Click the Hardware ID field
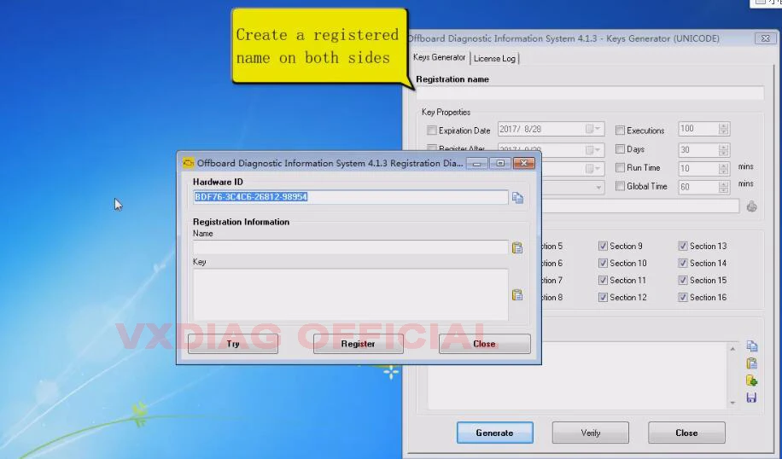Viewport: 782px width, 459px height. (351, 197)
